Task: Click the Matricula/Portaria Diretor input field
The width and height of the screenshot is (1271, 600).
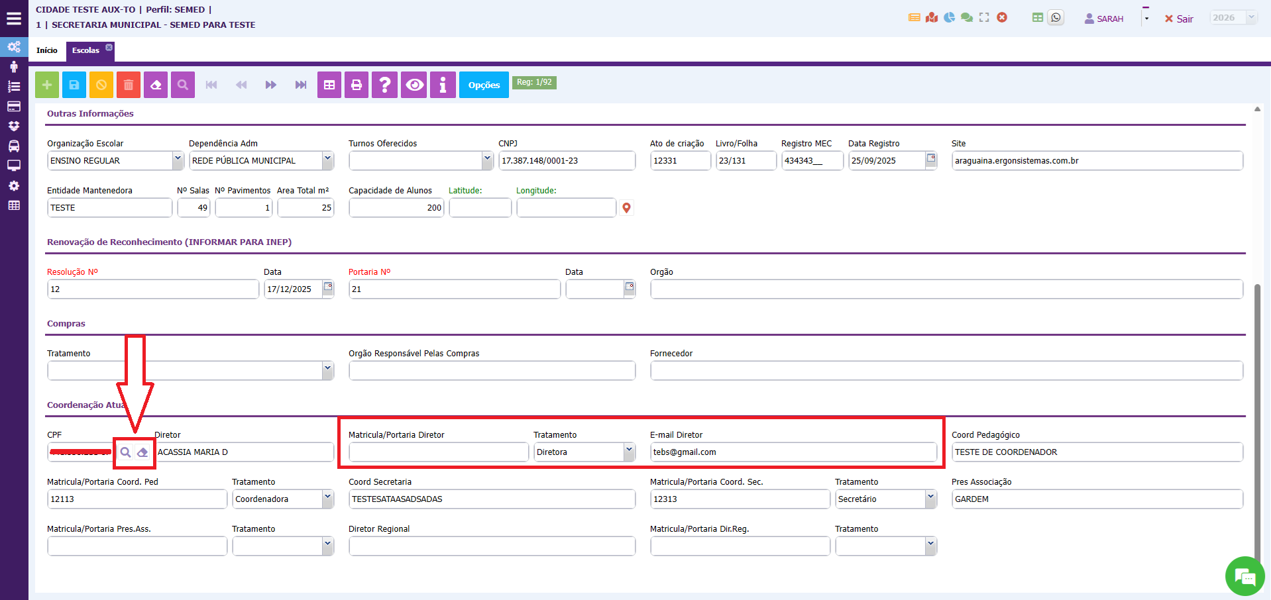Action: [x=438, y=452]
